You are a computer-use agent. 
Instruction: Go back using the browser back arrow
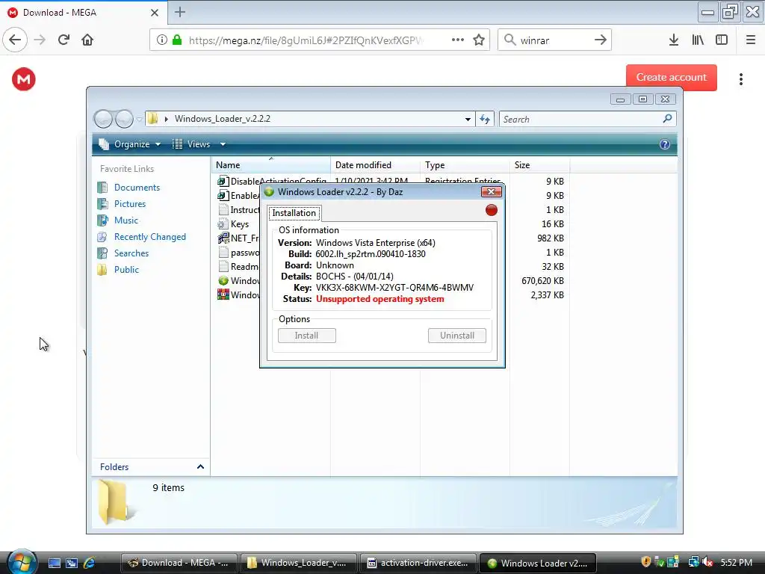[15, 40]
